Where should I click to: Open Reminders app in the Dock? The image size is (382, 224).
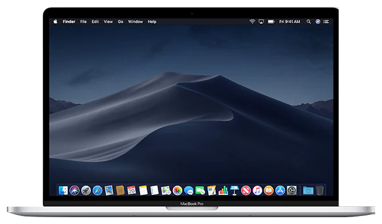pos(155,190)
